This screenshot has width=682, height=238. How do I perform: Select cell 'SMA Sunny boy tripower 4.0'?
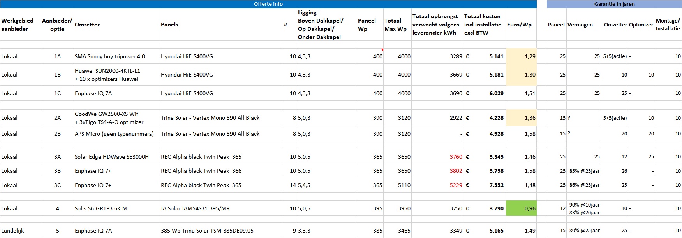117,56
